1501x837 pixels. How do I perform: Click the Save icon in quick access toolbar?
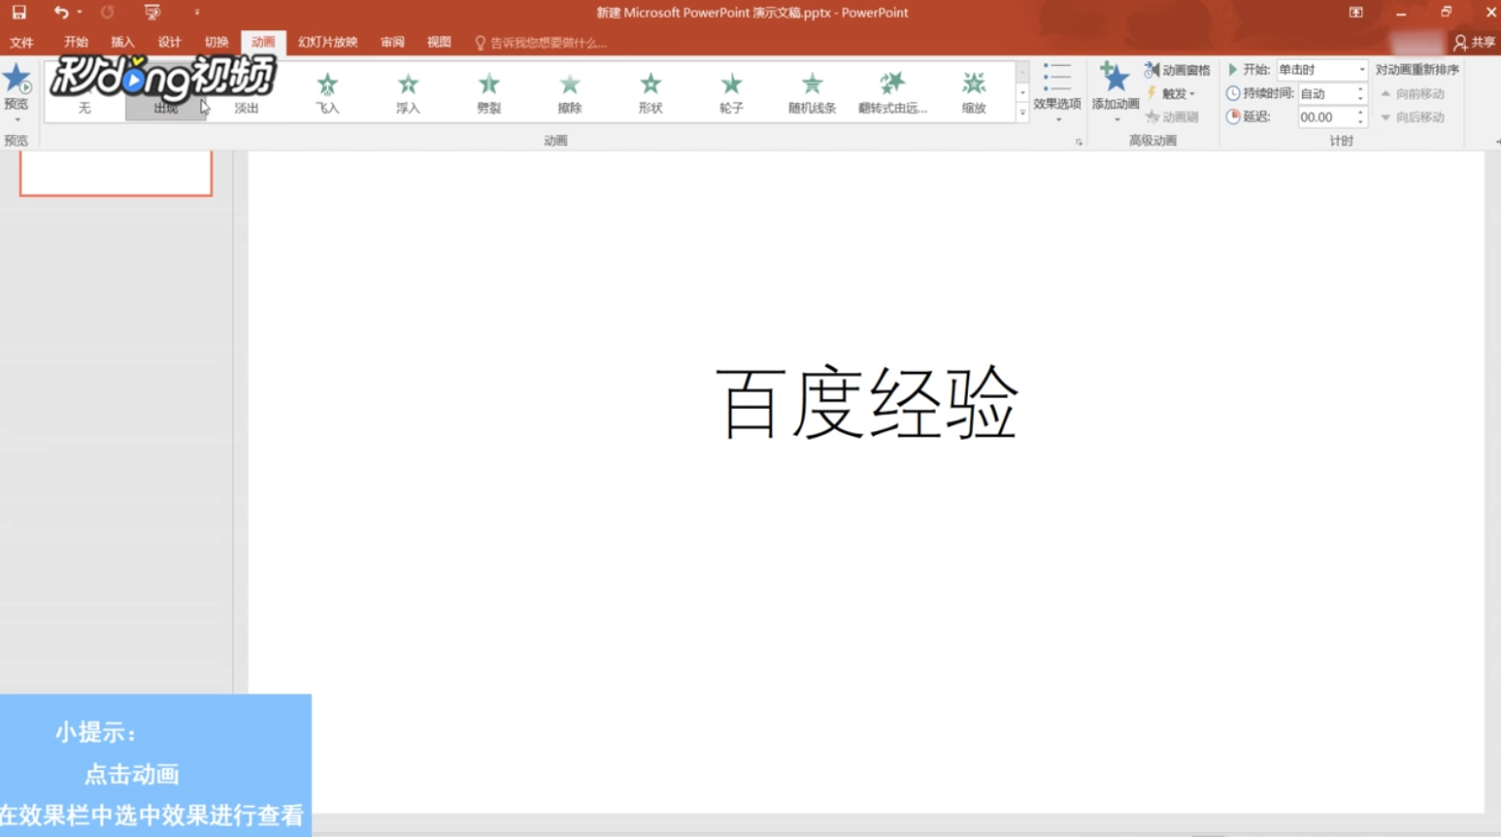(18, 13)
